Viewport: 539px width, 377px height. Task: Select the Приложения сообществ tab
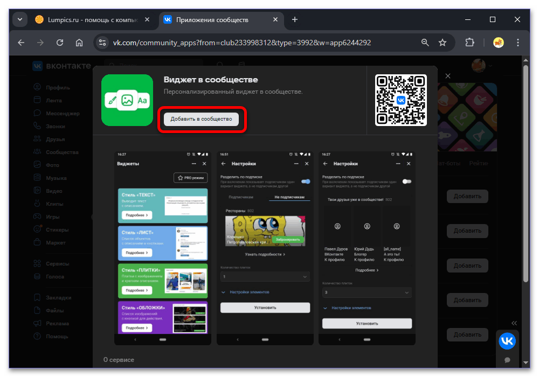220,20
